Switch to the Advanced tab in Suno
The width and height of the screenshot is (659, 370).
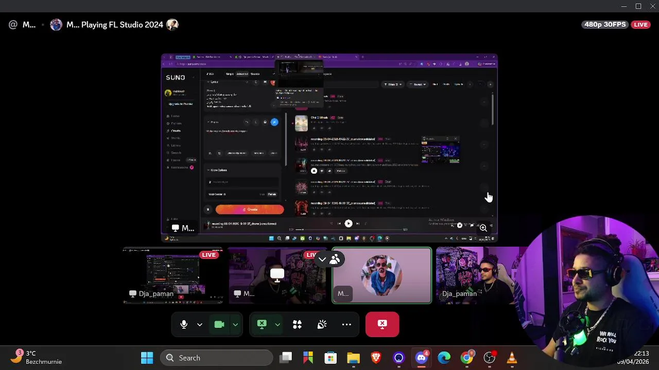pos(242,74)
